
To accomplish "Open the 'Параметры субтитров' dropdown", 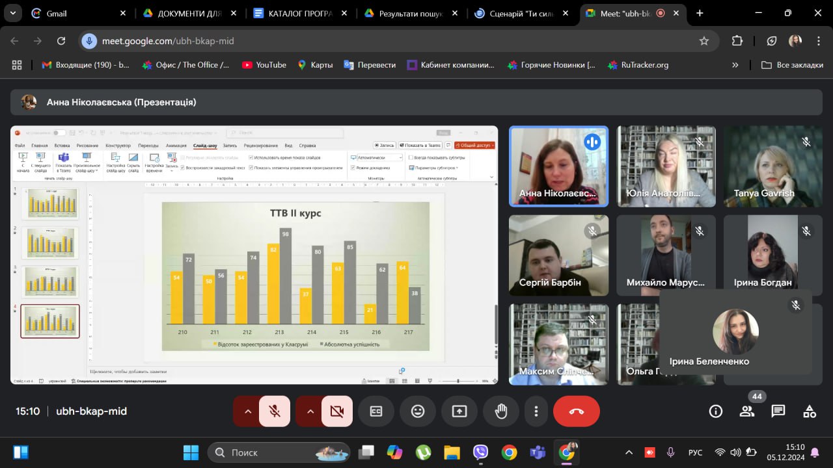I will (434, 168).
